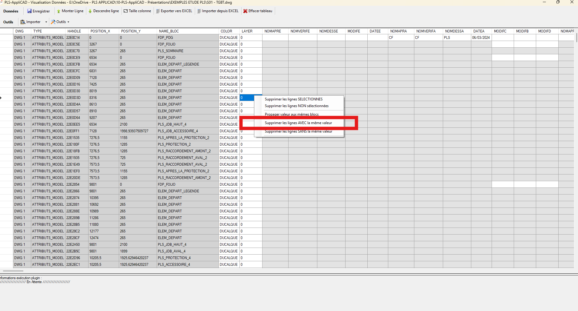Viewport: 578px width, 311px height.
Task: Click the Taille colonne icon
Action: click(x=125, y=11)
